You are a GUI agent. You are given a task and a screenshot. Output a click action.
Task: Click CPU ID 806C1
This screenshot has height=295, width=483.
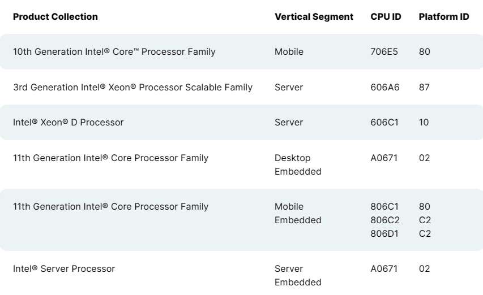[384, 206]
